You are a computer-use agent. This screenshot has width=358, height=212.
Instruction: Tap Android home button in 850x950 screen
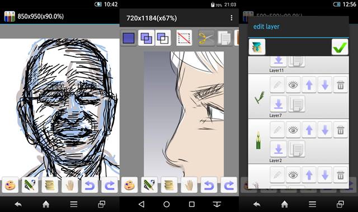pyautogui.click(x=46, y=204)
